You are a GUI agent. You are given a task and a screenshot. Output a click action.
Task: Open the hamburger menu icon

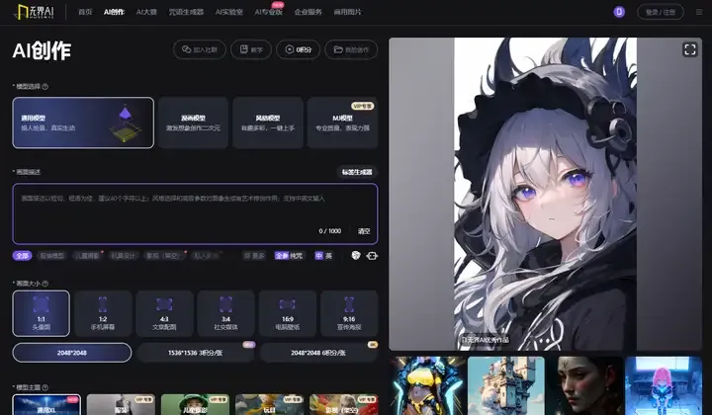pyautogui.click(x=699, y=12)
